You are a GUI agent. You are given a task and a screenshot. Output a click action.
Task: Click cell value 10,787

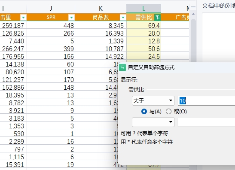click(115, 49)
